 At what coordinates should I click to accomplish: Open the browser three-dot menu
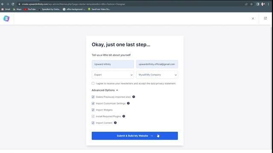(x=268, y=4)
